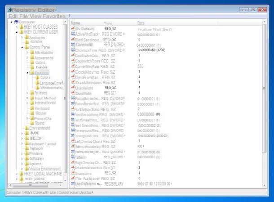Expand the International node
Screen dimensions: 274x202
27,103
